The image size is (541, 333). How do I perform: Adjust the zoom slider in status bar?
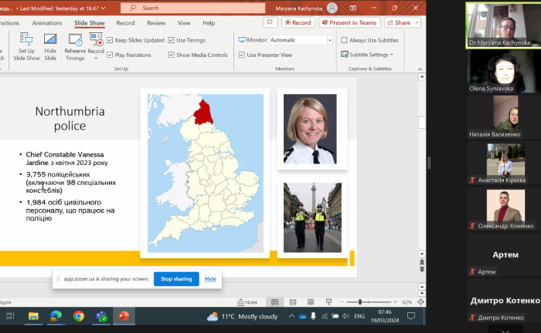coord(359,302)
